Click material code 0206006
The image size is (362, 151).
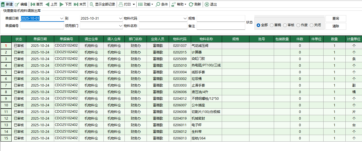coord(180,92)
